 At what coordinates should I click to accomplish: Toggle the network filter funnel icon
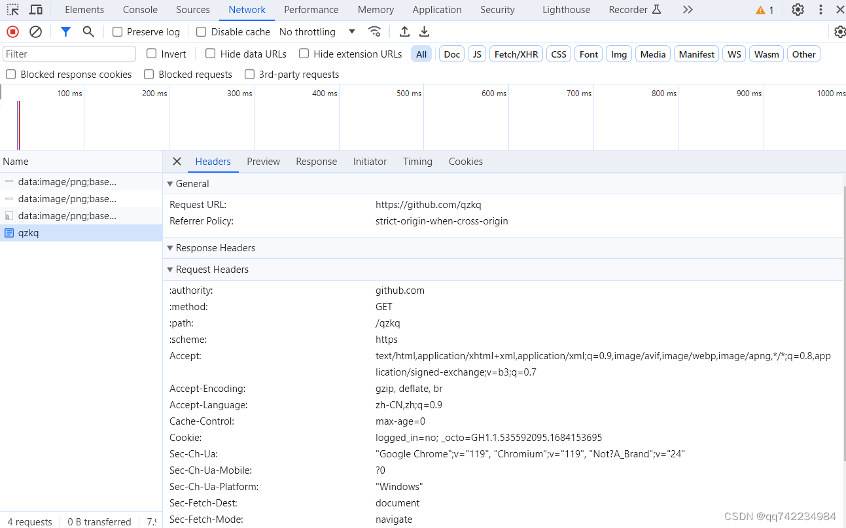point(65,31)
